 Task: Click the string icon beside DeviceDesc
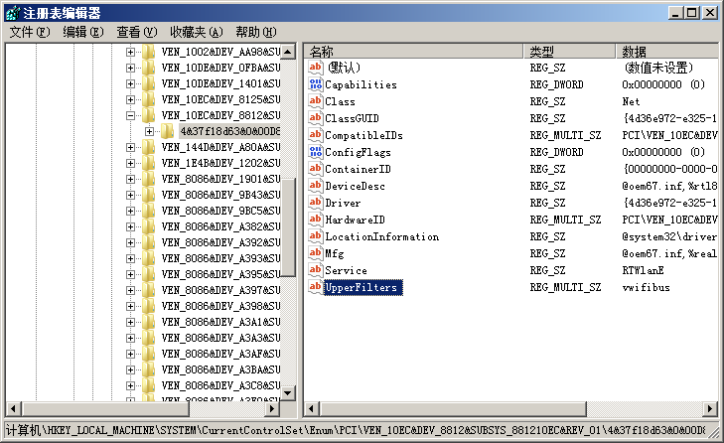[x=316, y=186]
